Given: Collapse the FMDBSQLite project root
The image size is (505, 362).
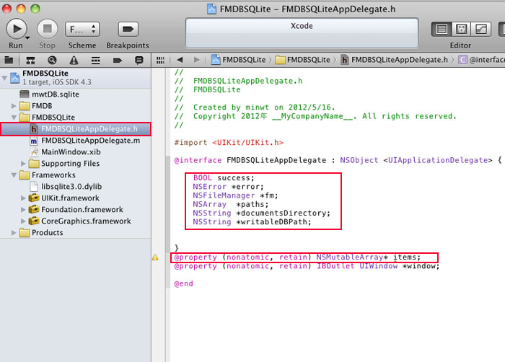Looking at the screenshot, I should pyautogui.click(x=4, y=78).
